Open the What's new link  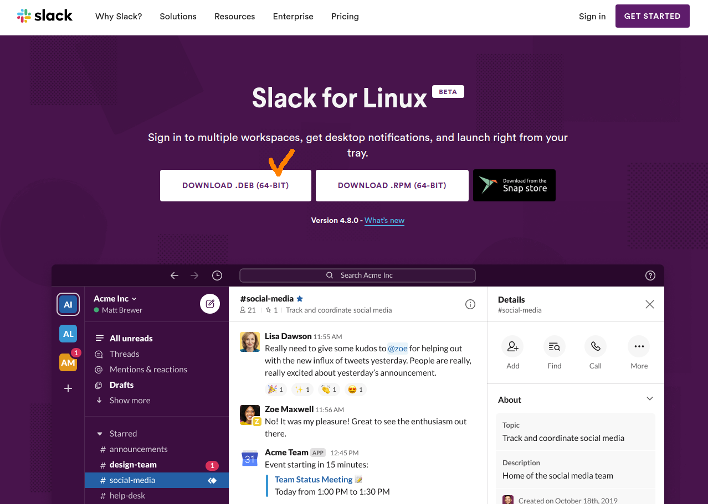tap(384, 220)
